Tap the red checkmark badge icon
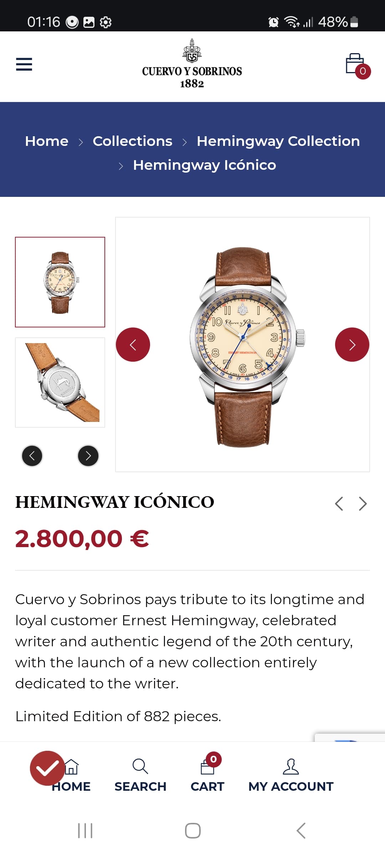 point(47,768)
